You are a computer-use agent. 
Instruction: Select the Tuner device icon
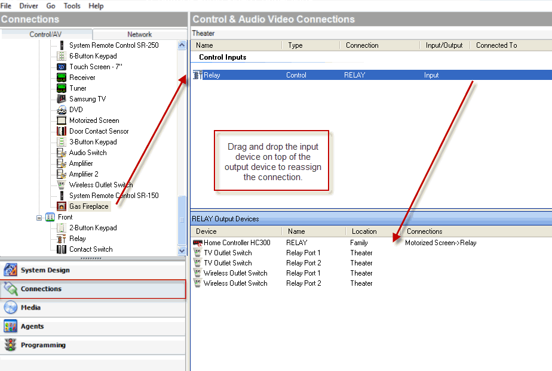pyautogui.click(x=62, y=88)
